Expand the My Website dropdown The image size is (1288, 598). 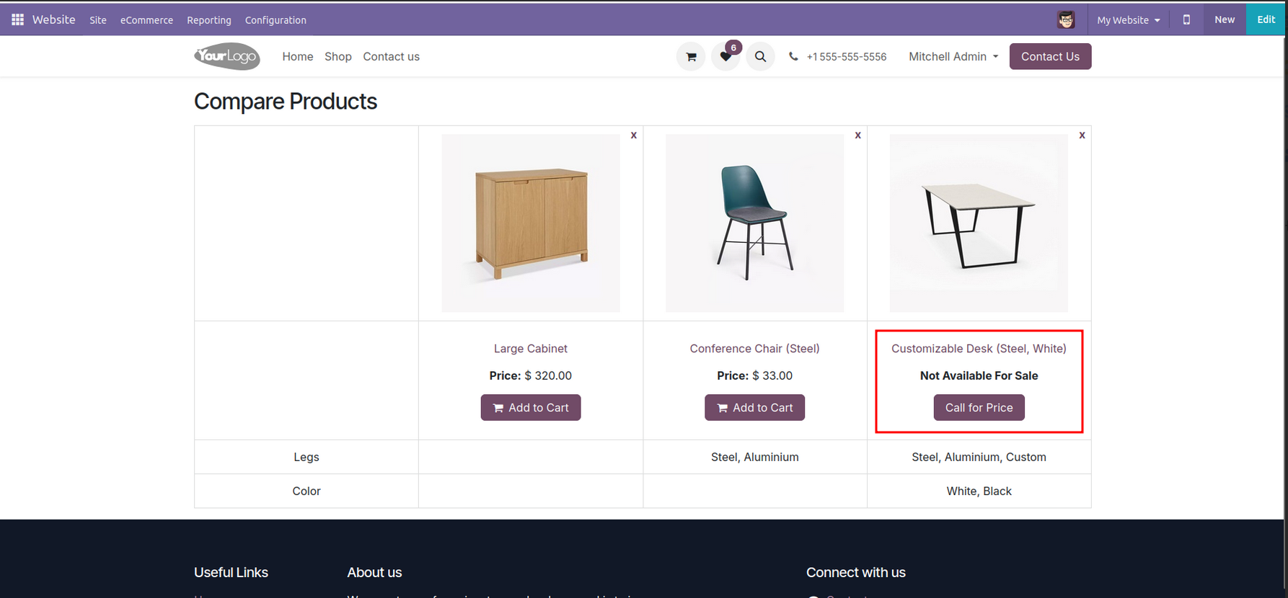pyautogui.click(x=1129, y=19)
